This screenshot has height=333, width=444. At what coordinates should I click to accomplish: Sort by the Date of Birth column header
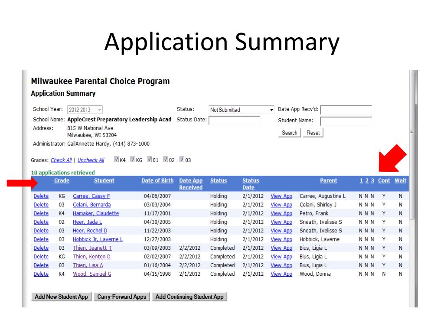[x=157, y=180]
